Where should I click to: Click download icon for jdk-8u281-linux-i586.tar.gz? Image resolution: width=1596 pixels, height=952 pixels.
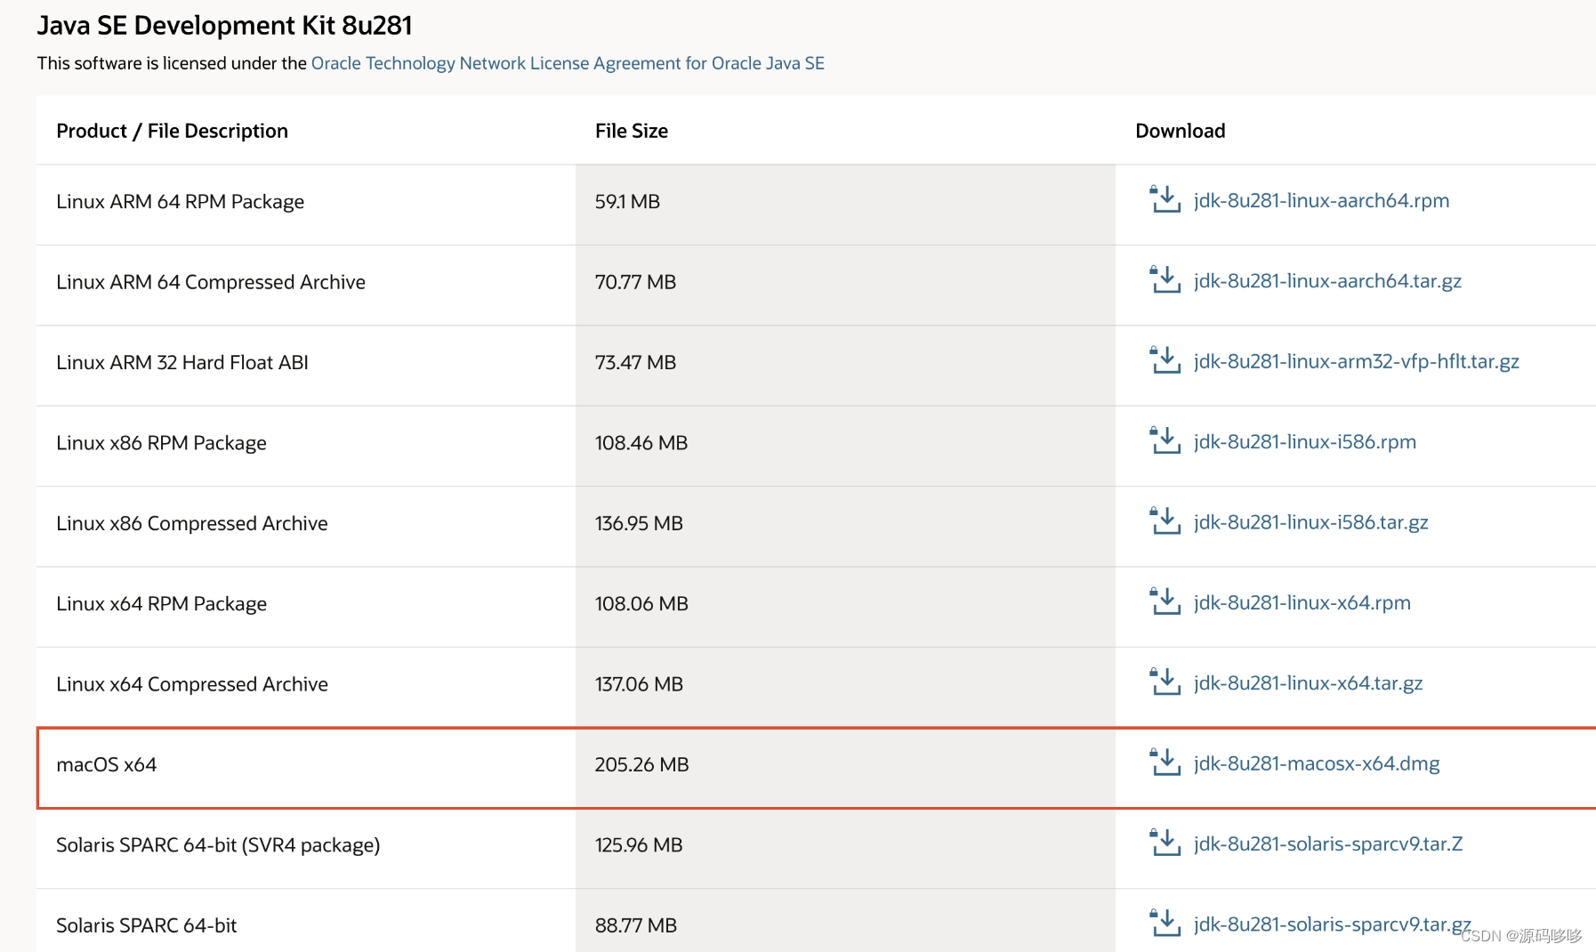[1165, 521]
